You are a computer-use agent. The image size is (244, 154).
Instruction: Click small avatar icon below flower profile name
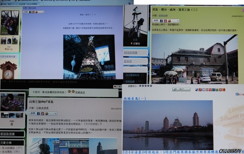12,124
